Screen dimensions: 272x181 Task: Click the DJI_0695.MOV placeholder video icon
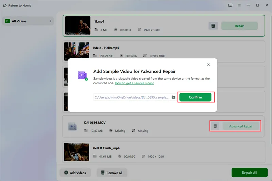(72, 126)
